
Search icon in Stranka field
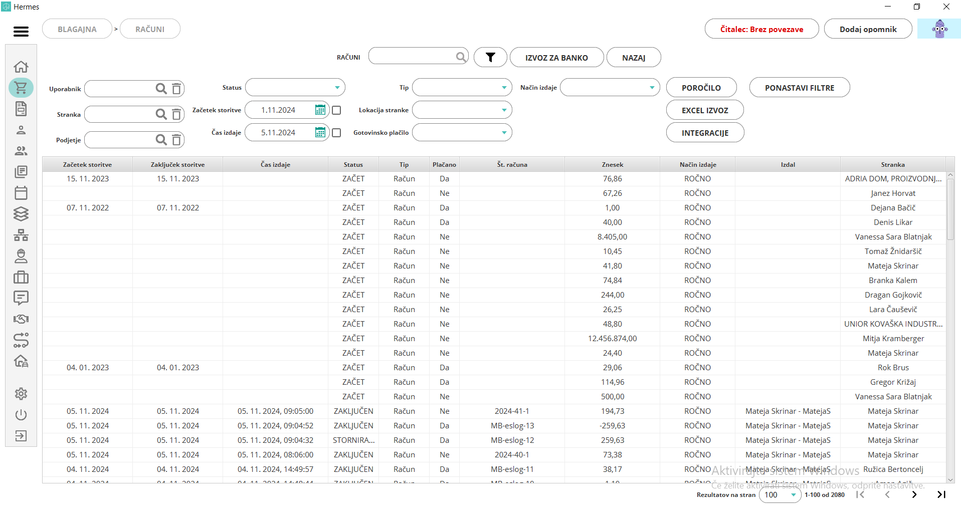point(161,114)
